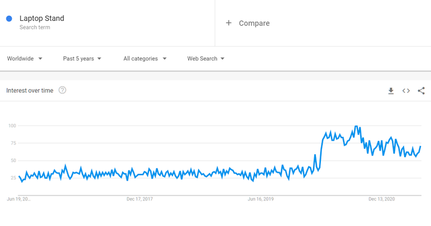Click the plus icon beside Compare
Screen dimensions: 431x226
(229, 23)
